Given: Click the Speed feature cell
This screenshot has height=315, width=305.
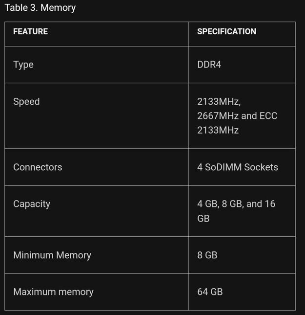Looking at the screenshot, I should 26,102.
